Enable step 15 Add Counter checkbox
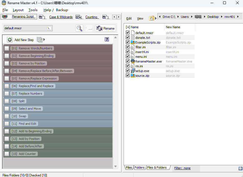Image resolution: width=243 pixels, height=177 pixels. [x=7, y=154]
